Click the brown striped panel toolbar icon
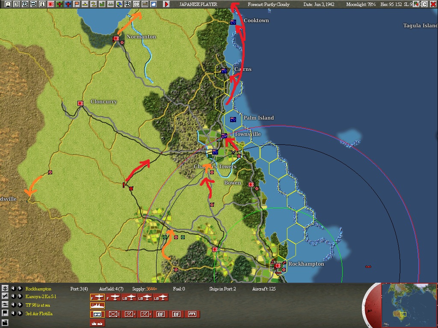This screenshot has height=328, width=438. point(145,4)
